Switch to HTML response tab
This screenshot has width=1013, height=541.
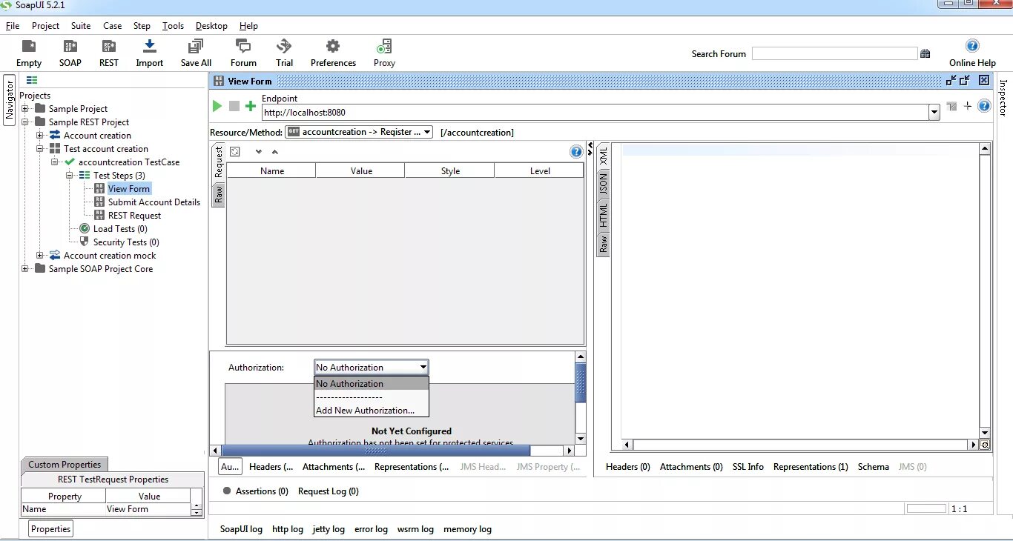pos(604,215)
